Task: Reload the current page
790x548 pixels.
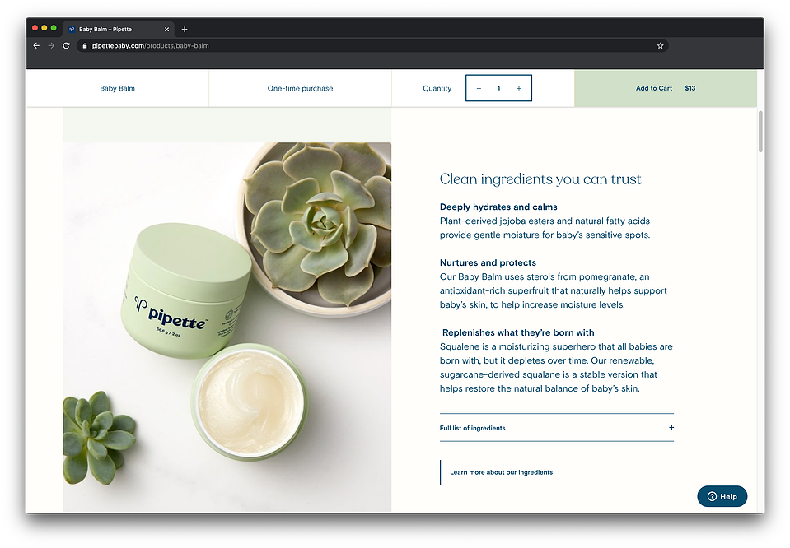Action: (x=66, y=46)
